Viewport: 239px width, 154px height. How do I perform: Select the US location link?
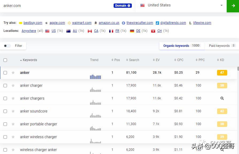pos(54,31)
